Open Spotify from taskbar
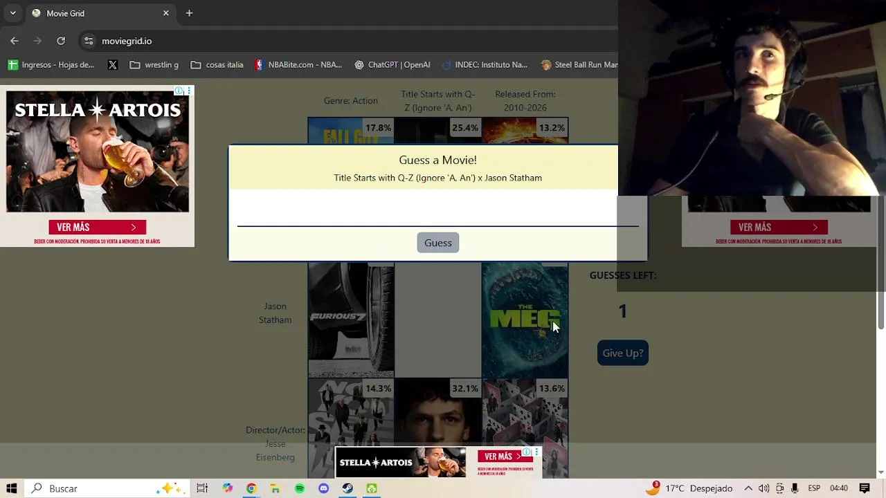The height and width of the screenshot is (498, 886). pyautogui.click(x=299, y=488)
